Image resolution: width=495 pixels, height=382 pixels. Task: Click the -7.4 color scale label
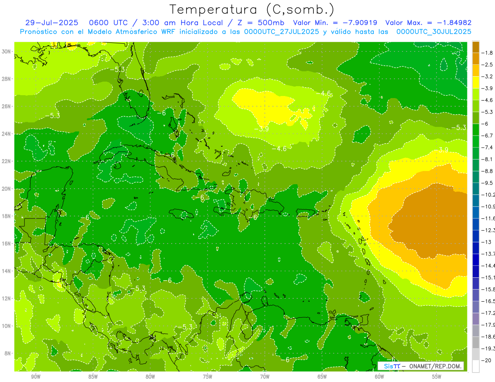click(487, 147)
